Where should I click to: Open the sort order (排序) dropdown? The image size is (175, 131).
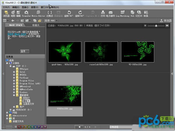[51, 21]
